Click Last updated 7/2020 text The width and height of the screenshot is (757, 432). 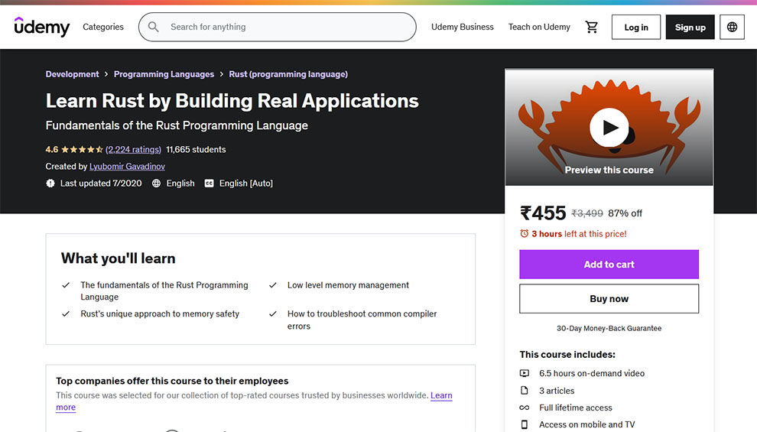[x=101, y=184]
